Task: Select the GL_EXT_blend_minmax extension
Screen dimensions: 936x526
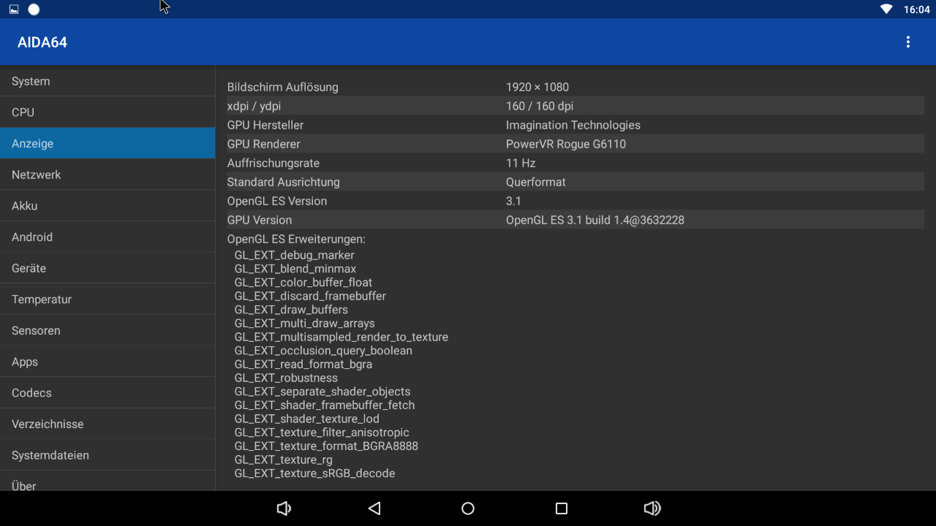Action: click(295, 269)
